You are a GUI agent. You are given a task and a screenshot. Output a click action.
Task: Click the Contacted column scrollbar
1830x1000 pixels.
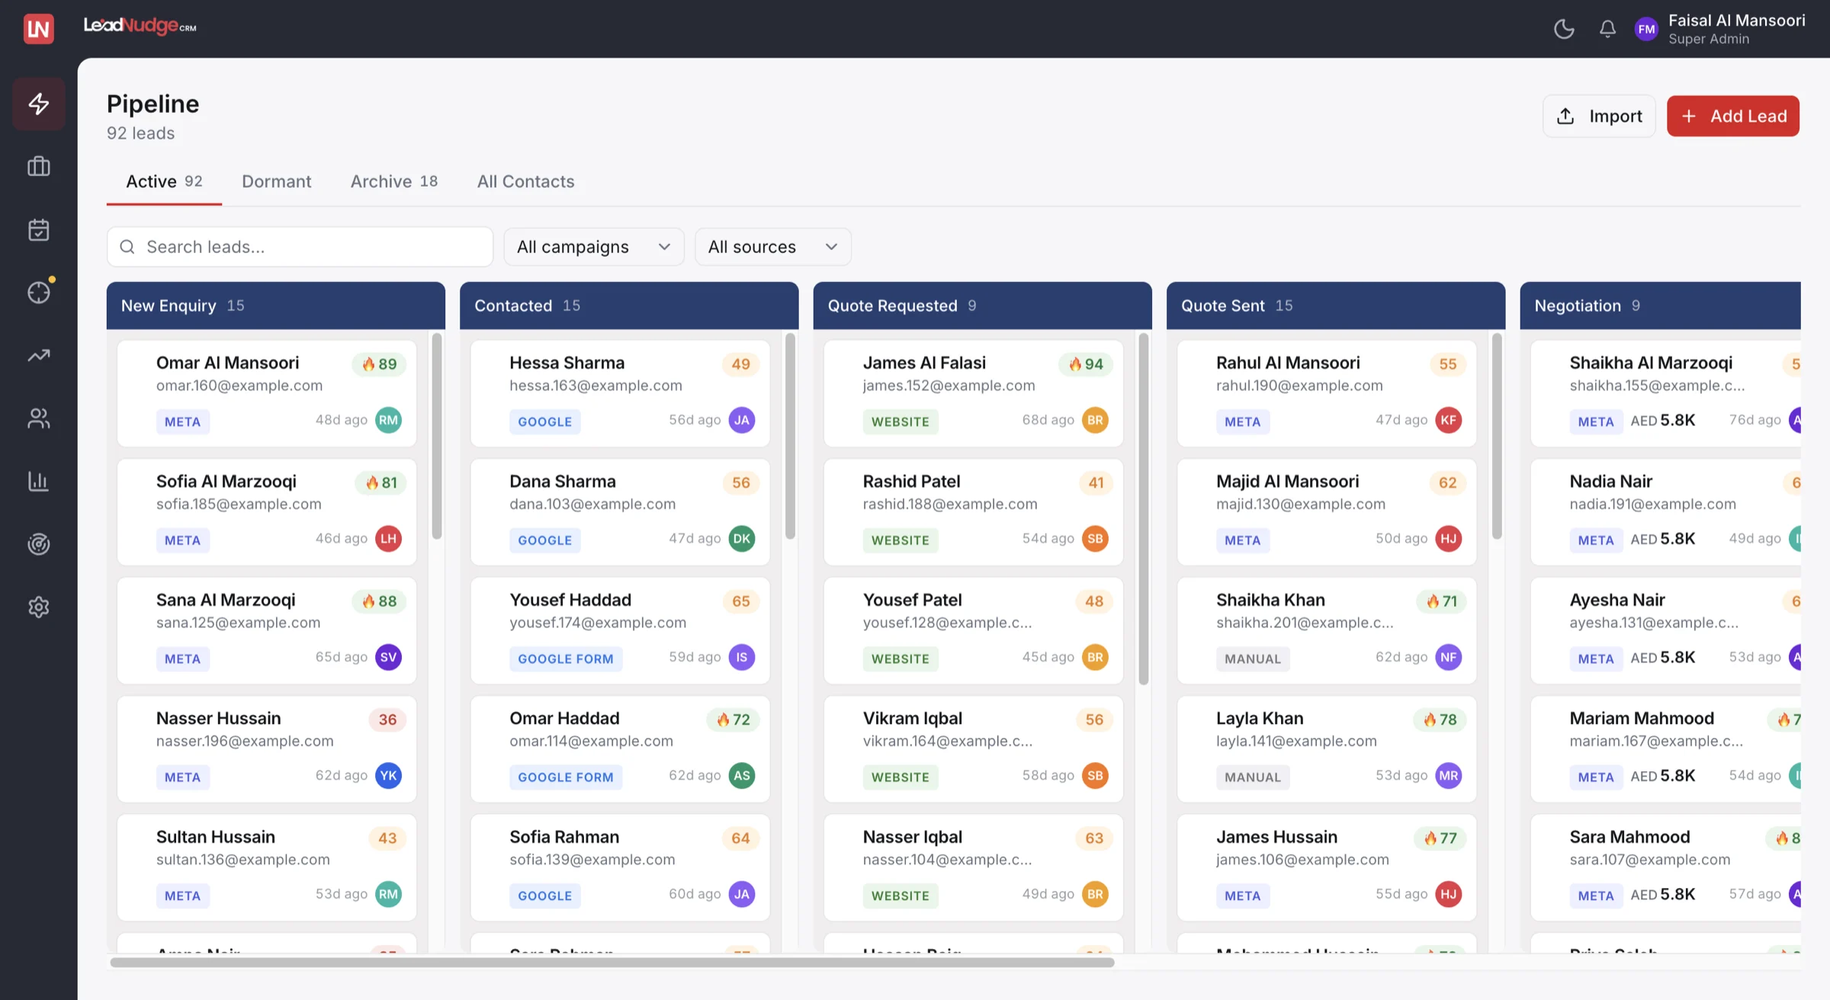click(x=790, y=436)
